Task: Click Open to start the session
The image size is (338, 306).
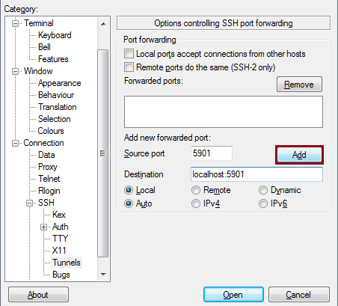Action: 233,295
